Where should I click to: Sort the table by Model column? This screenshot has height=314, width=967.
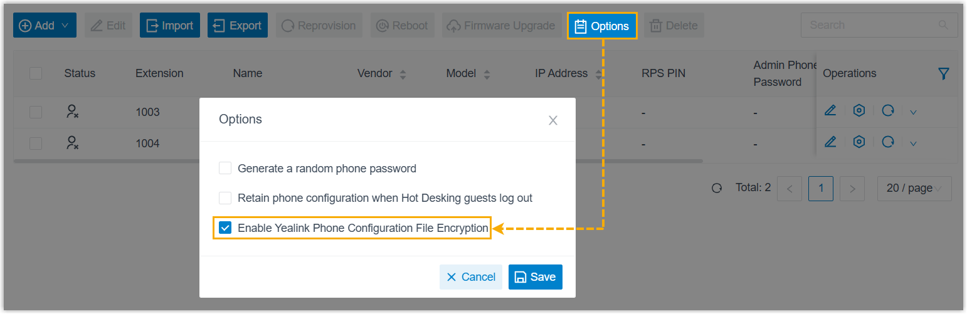pos(486,74)
